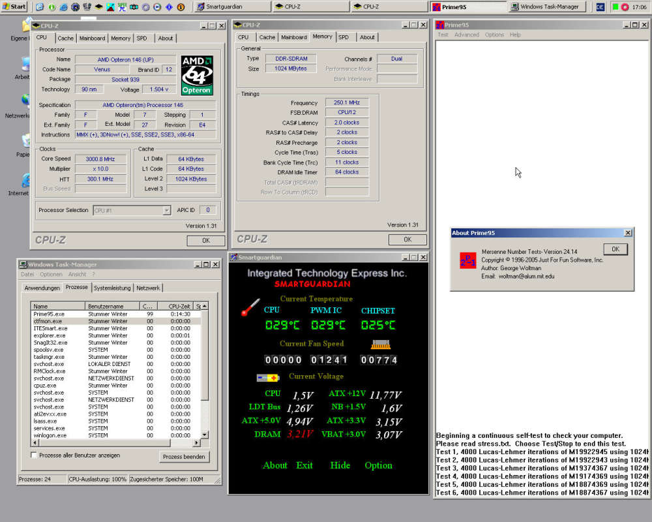Select explorer.exe in process list

tap(50, 335)
